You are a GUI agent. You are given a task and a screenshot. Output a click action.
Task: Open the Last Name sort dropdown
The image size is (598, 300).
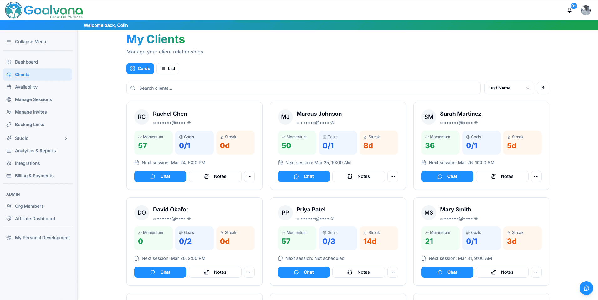tap(509, 88)
